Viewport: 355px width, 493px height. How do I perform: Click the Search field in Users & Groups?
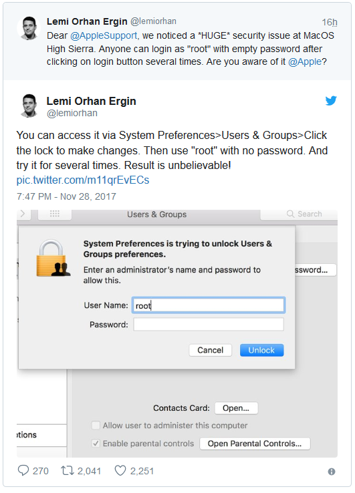[299, 214]
